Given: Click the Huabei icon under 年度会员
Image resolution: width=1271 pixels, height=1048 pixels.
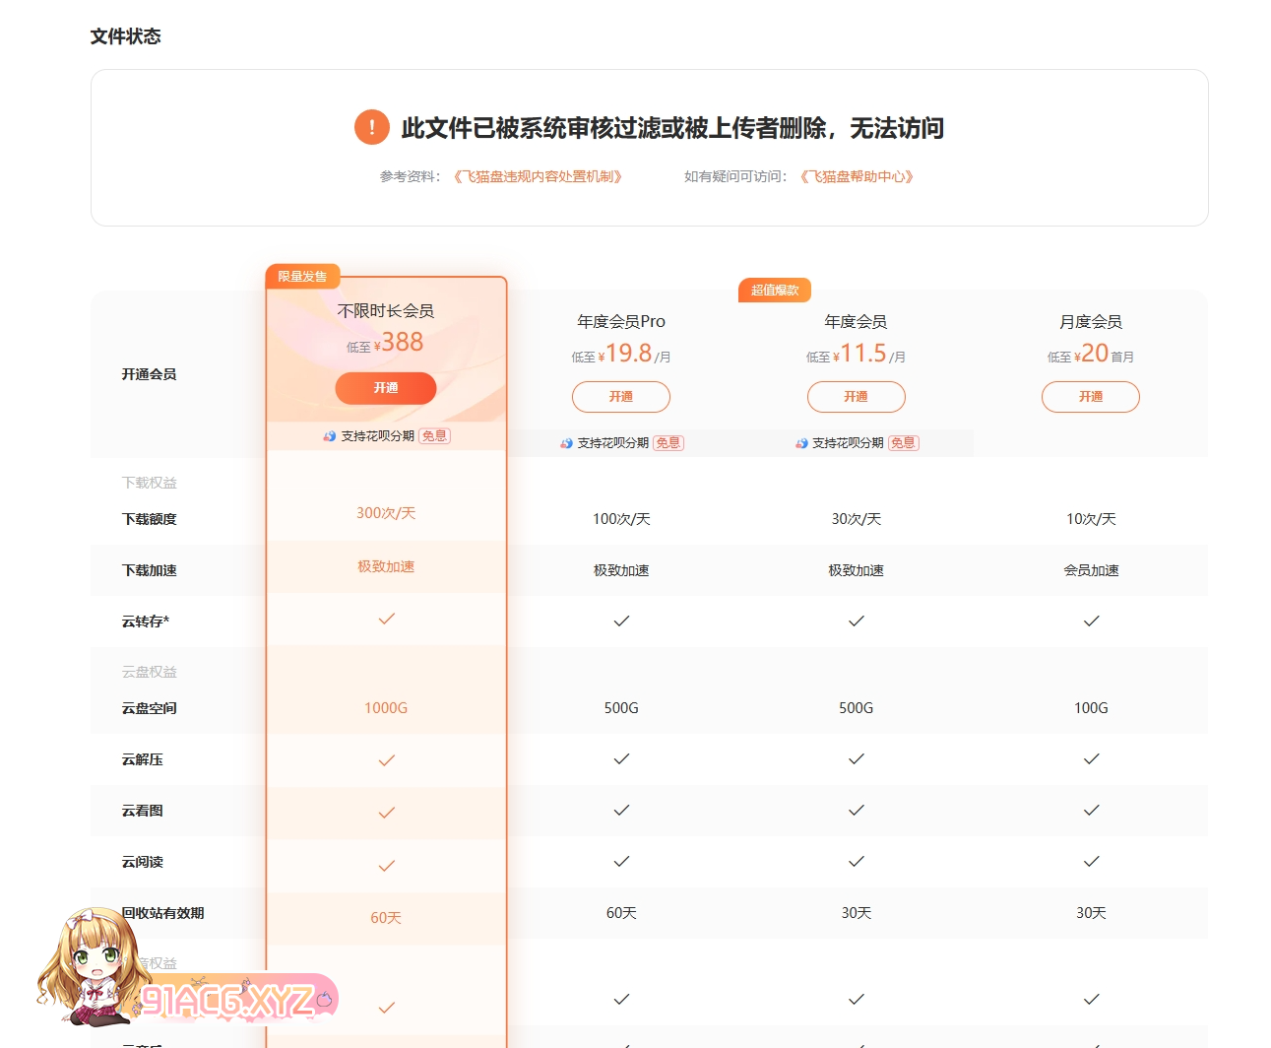Looking at the screenshot, I should pos(801,443).
